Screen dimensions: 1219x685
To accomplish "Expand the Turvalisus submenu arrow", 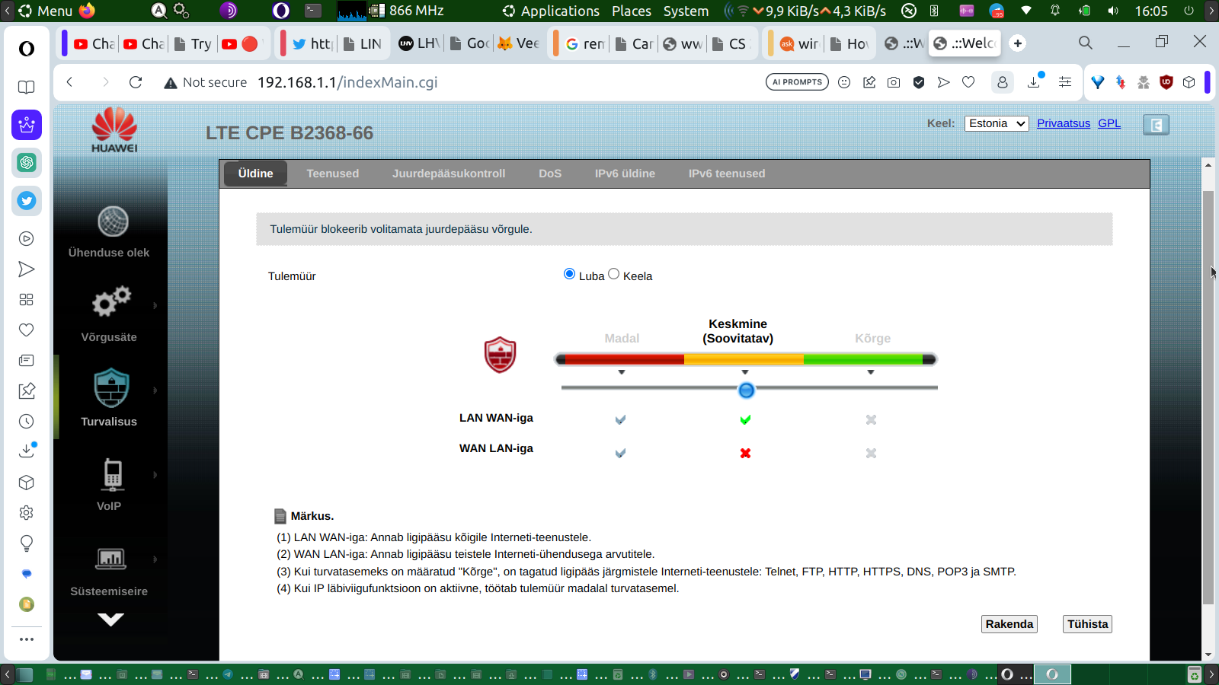I will pos(155,390).
